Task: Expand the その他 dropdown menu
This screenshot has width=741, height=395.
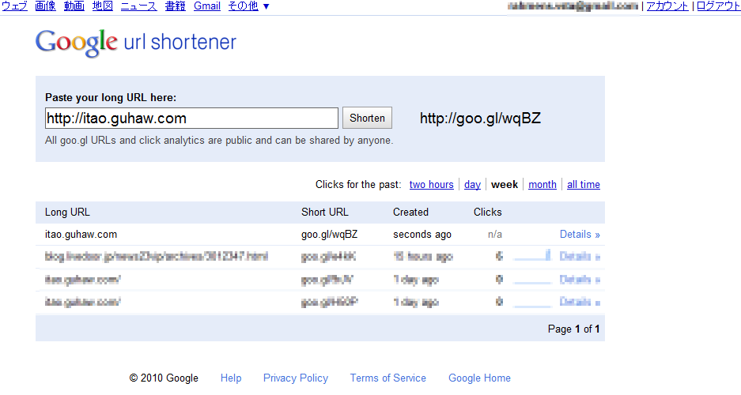Action: click(x=248, y=6)
